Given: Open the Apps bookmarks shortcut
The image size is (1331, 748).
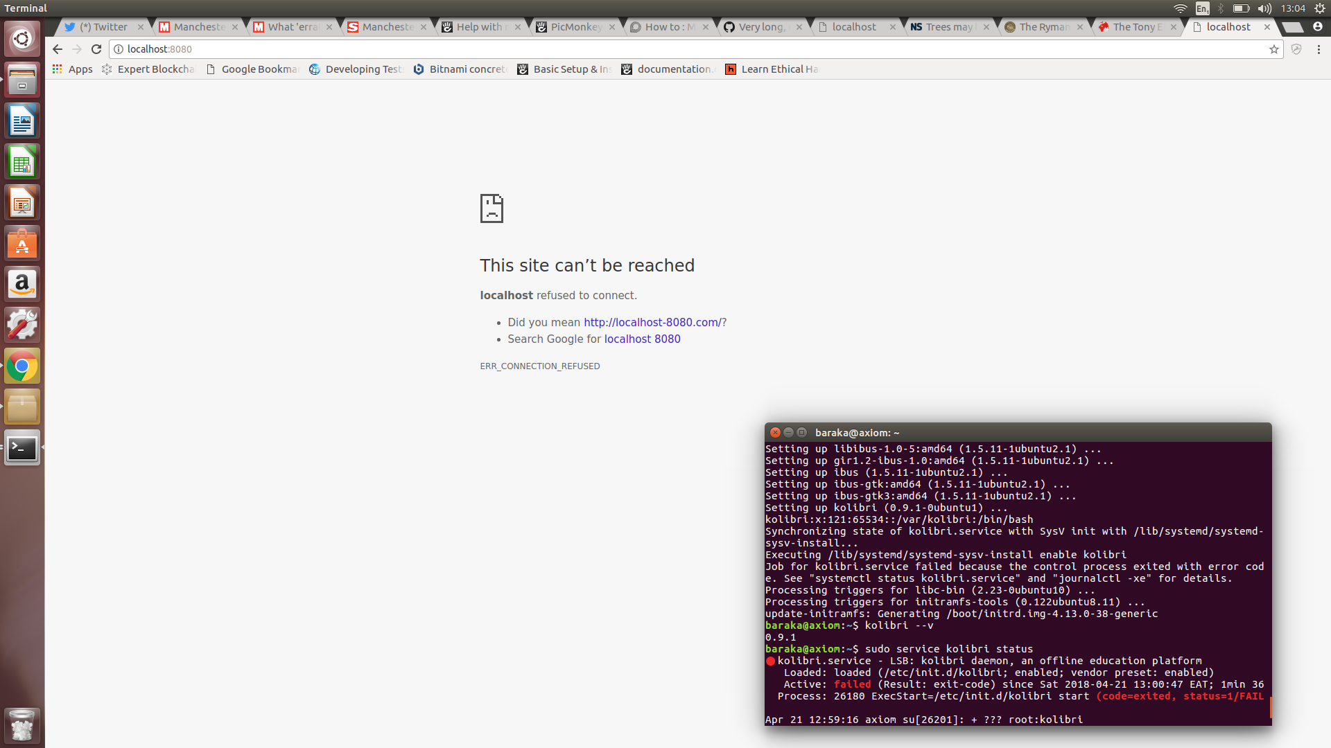Looking at the screenshot, I should pos(73,69).
